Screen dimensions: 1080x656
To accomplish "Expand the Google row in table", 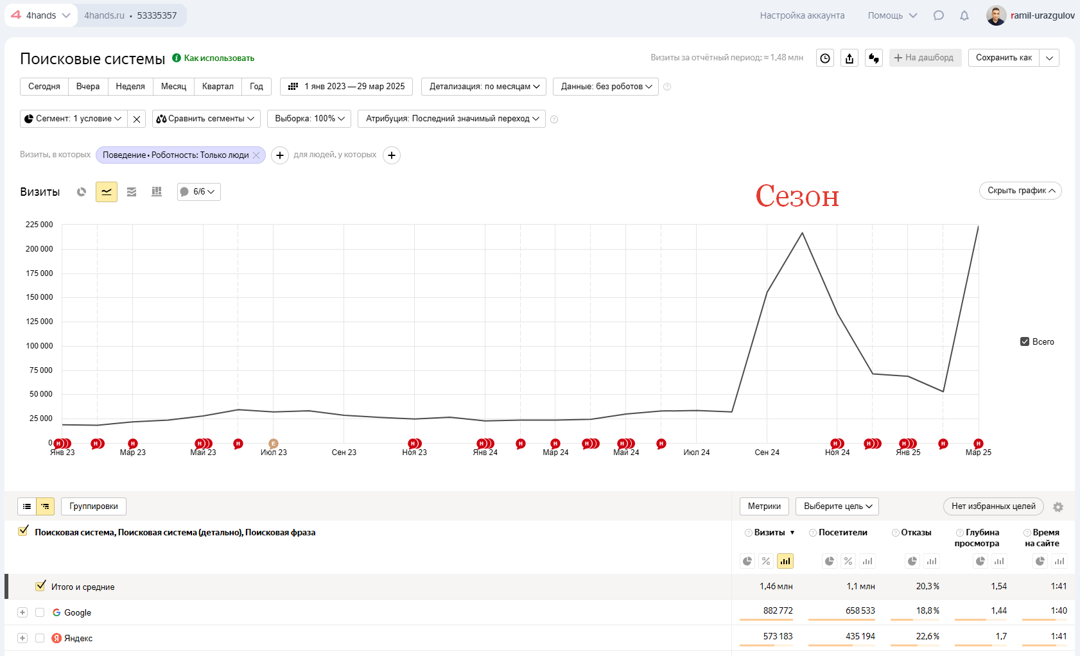I will 22,612.
